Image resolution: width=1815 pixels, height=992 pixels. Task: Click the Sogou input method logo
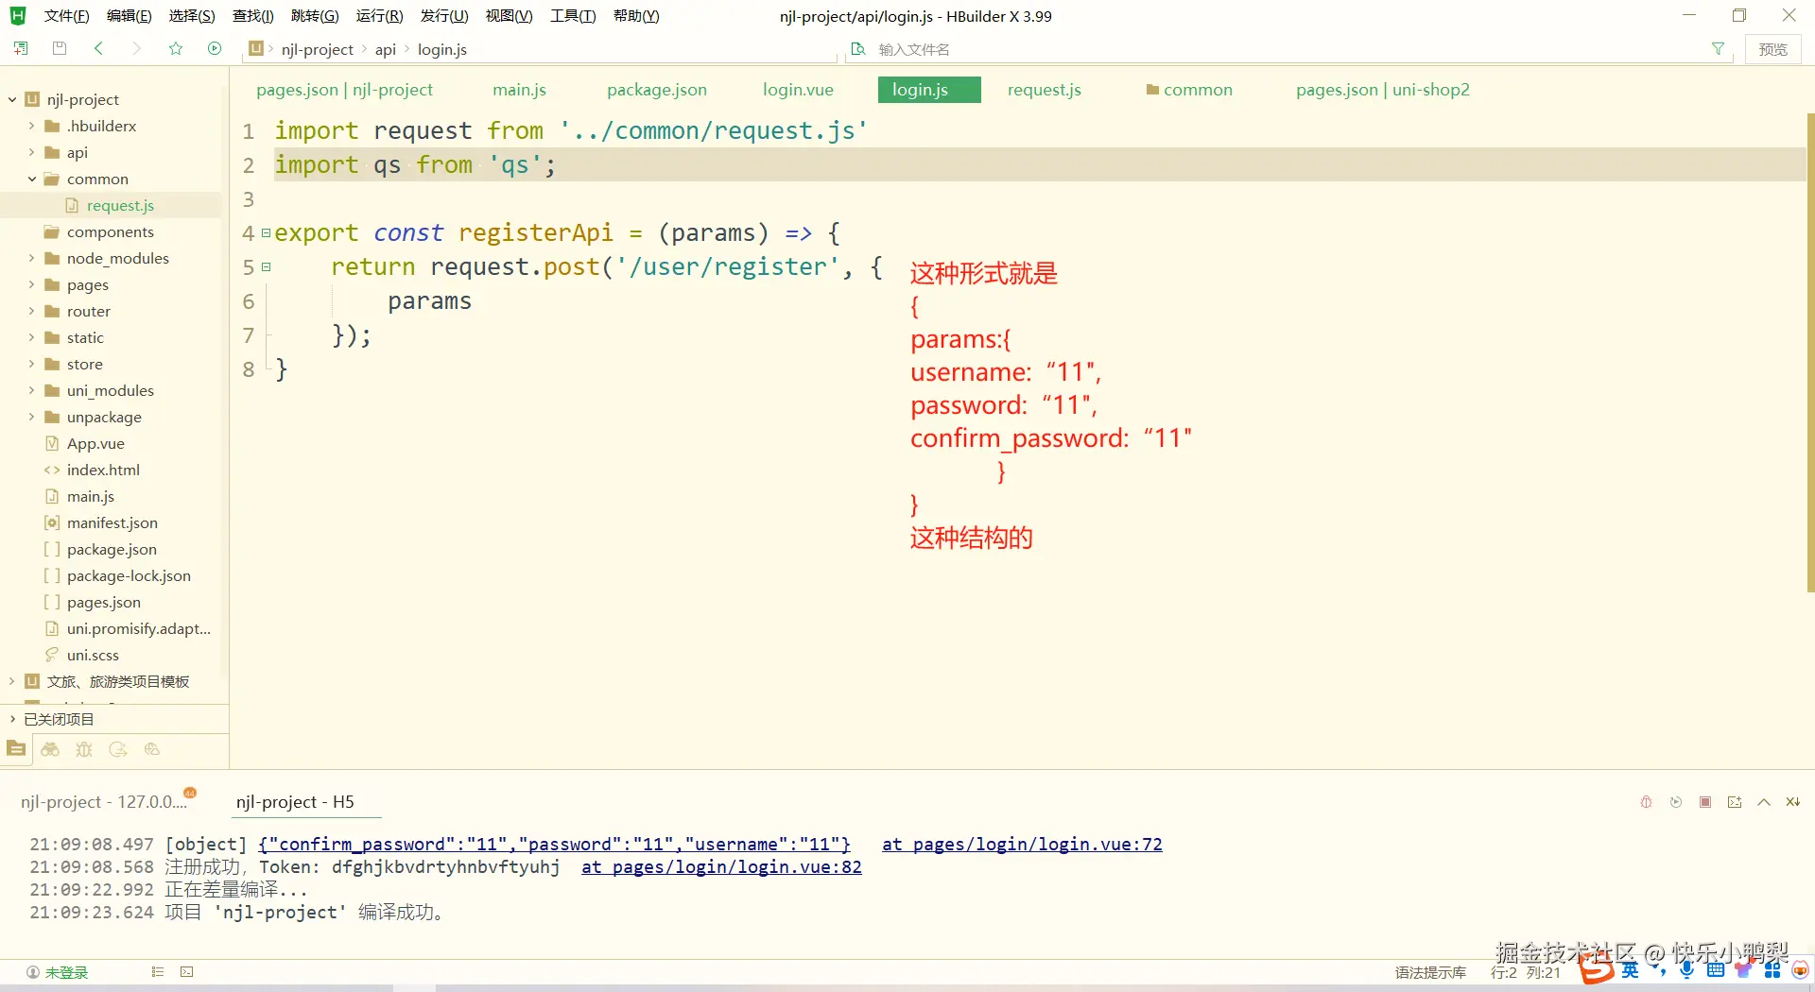point(1597,969)
